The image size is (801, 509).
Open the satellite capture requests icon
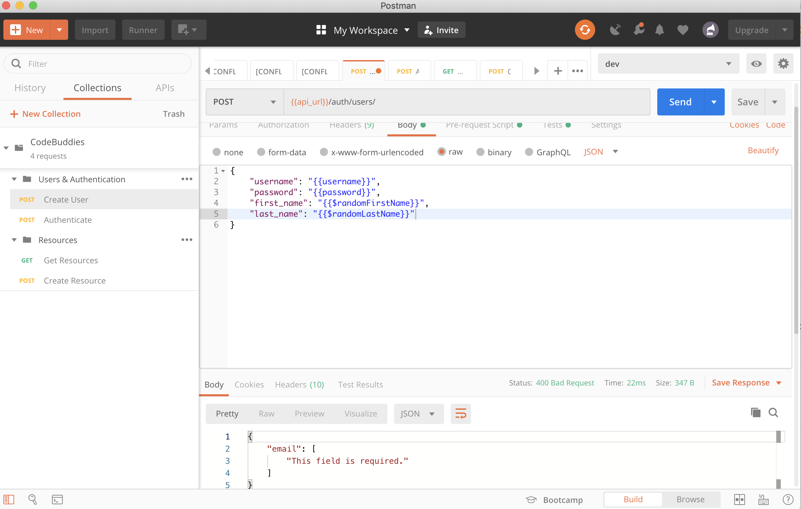coord(615,30)
